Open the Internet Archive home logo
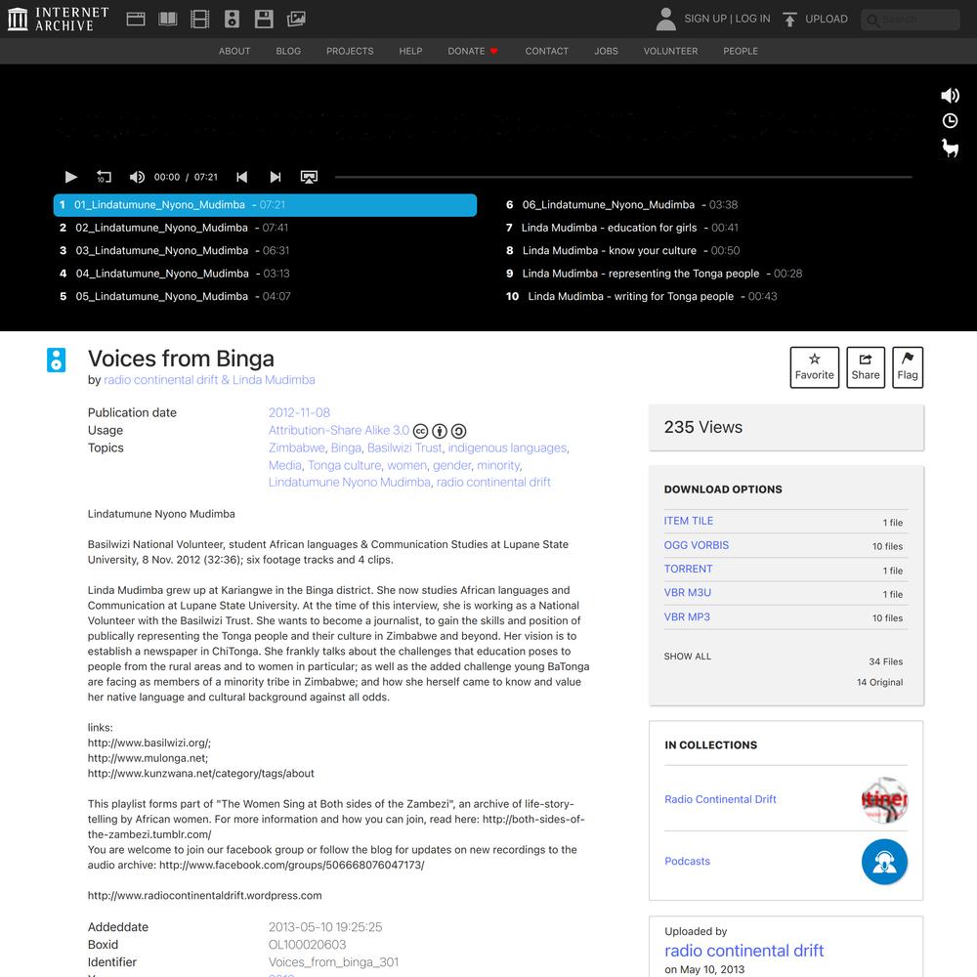The image size is (977, 977). coord(58,19)
